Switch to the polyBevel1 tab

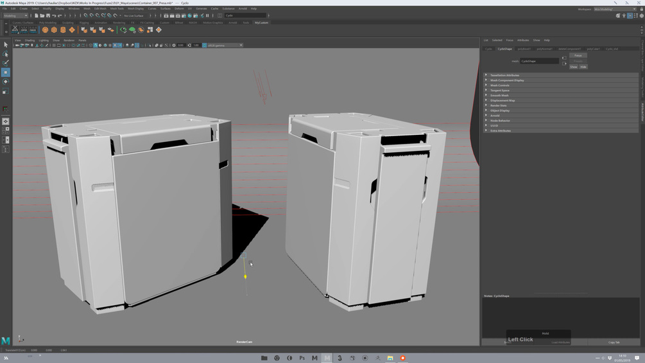coord(524,49)
